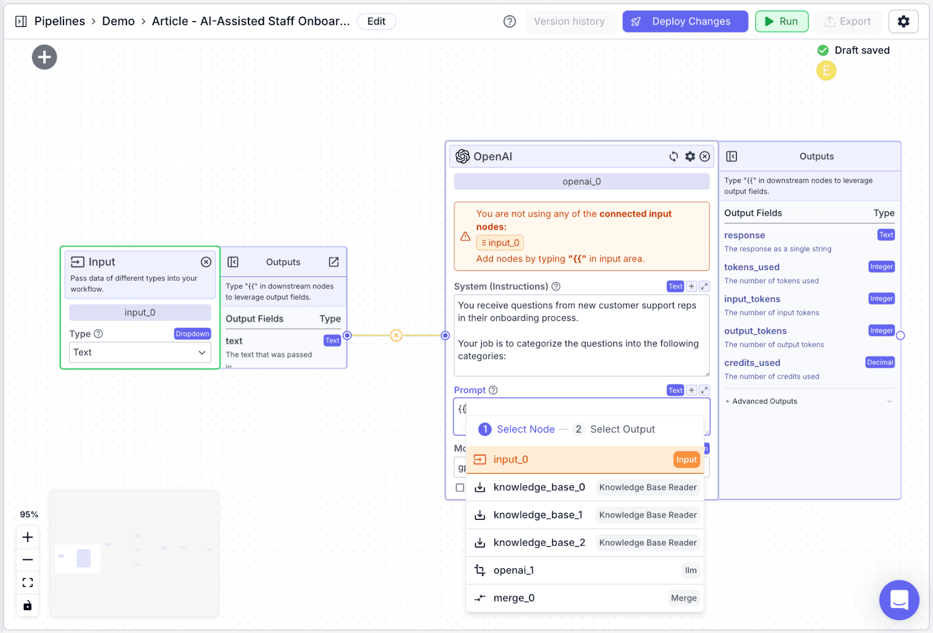Click the response output field
The height and width of the screenshot is (633, 933).
(745, 235)
